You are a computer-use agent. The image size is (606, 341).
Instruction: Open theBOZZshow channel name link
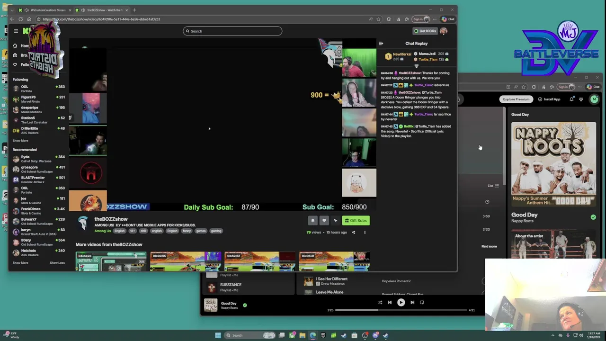tap(111, 219)
